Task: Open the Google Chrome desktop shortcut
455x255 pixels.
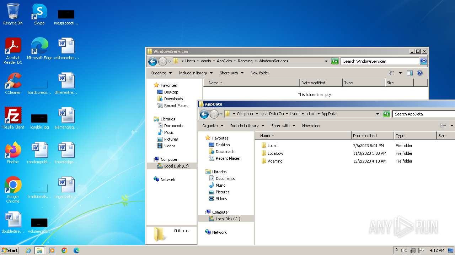Action: (13, 189)
